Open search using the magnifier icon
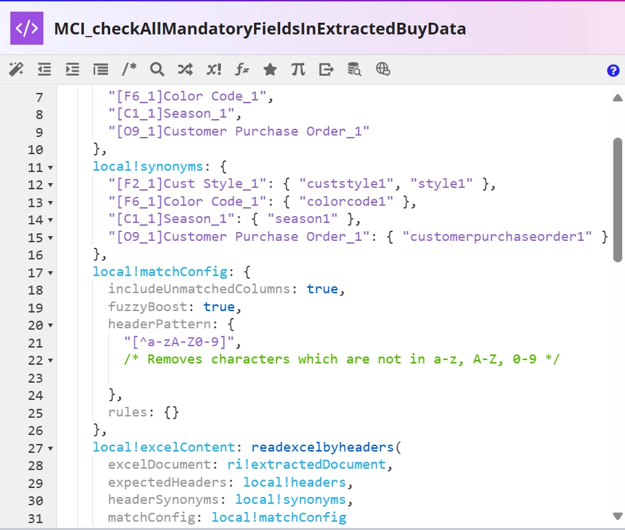 (157, 70)
